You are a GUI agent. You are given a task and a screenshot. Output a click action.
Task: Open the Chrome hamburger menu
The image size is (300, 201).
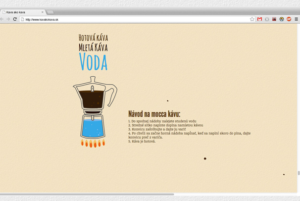[297, 19]
